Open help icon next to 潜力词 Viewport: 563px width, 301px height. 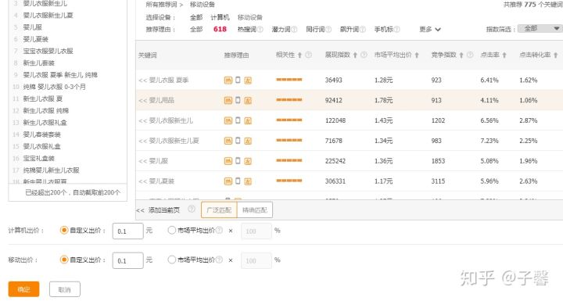pos(294,30)
